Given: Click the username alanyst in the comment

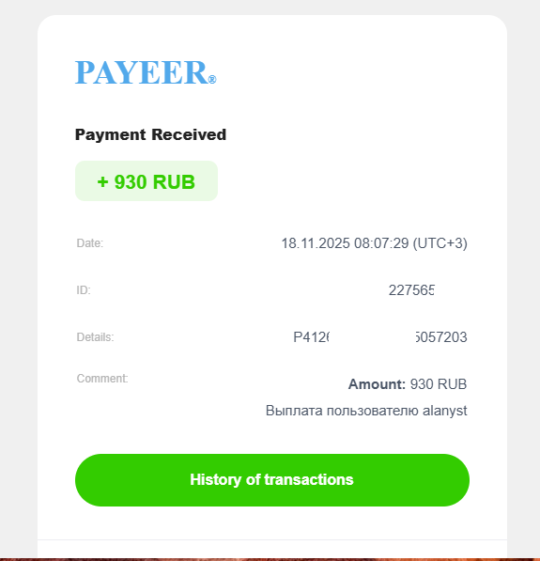Looking at the screenshot, I should (445, 411).
